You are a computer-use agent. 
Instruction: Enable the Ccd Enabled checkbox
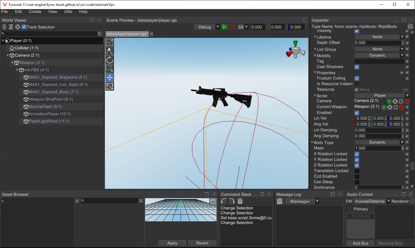(357, 176)
